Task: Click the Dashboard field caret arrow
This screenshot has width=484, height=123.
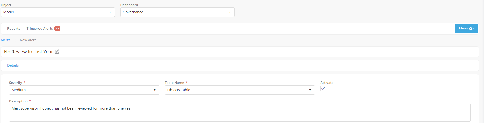Action: pos(230,12)
